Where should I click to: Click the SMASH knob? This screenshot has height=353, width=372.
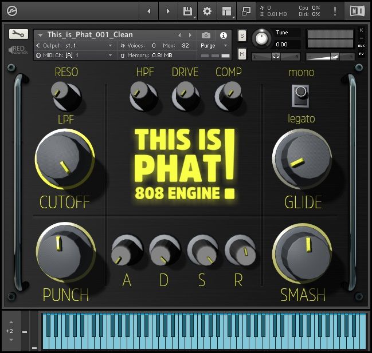pos(303,251)
